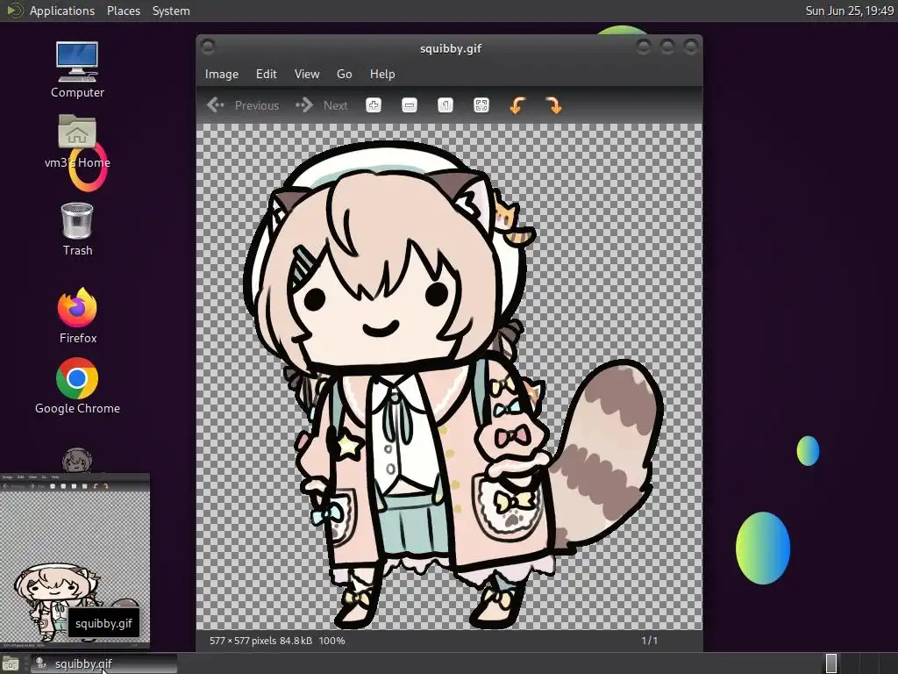898x674 pixels.
Task: Select the Firefox desktop icon
Action: coord(77,316)
